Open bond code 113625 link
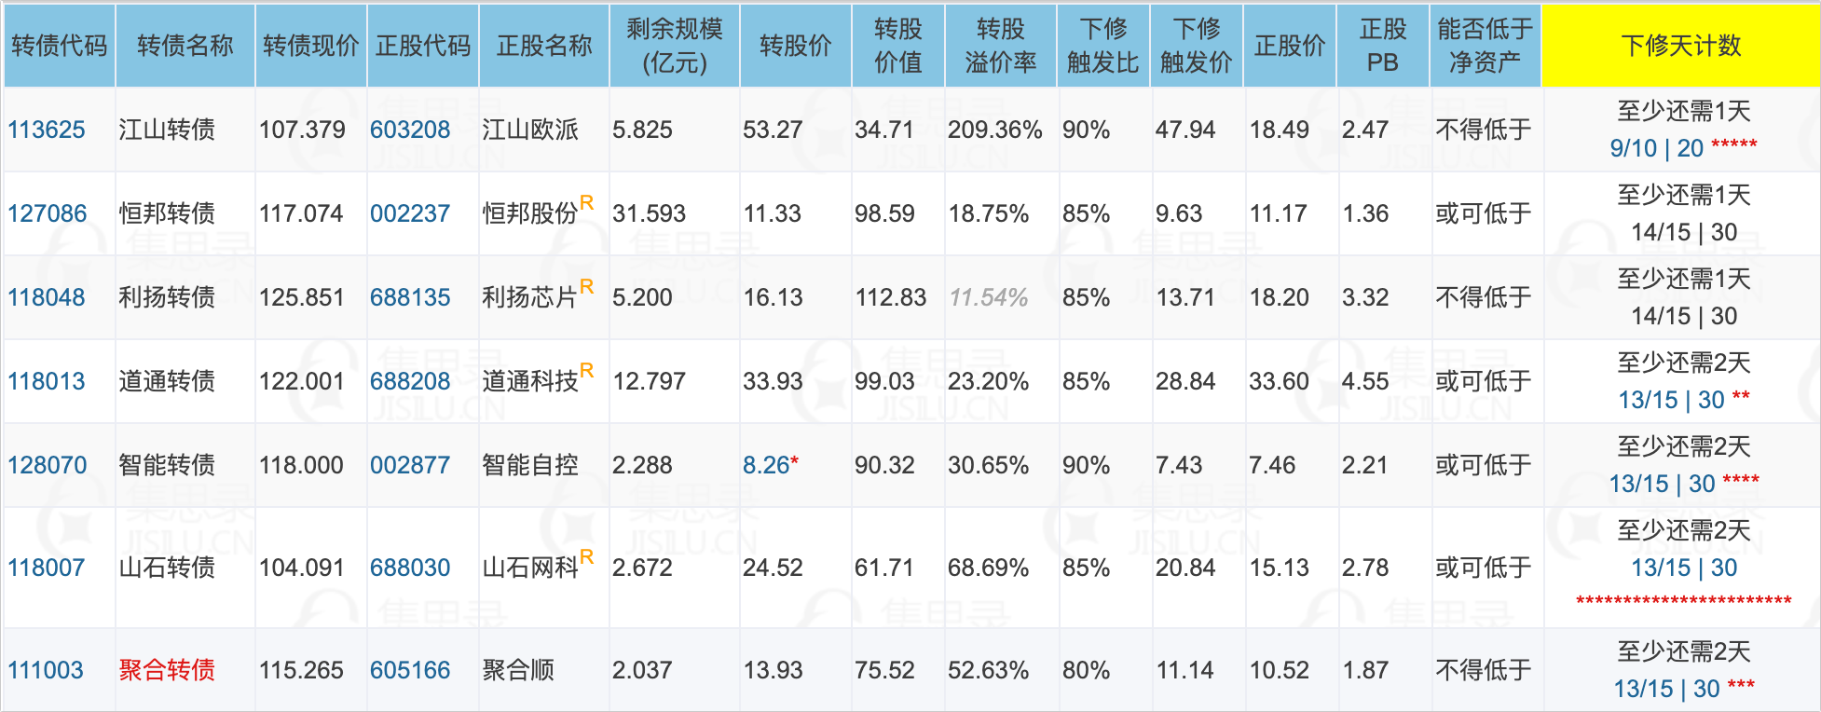 pos(47,130)
